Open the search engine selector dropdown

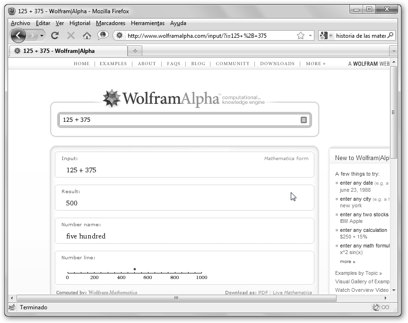[x=326, y=35]
